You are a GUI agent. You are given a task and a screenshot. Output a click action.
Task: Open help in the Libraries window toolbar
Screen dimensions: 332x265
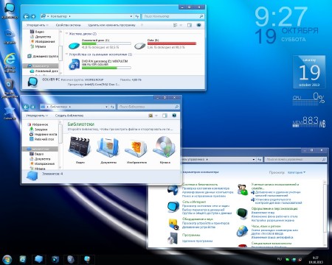click(174, 116)
